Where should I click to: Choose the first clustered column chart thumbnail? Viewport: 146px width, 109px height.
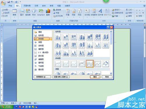point(58,37)
